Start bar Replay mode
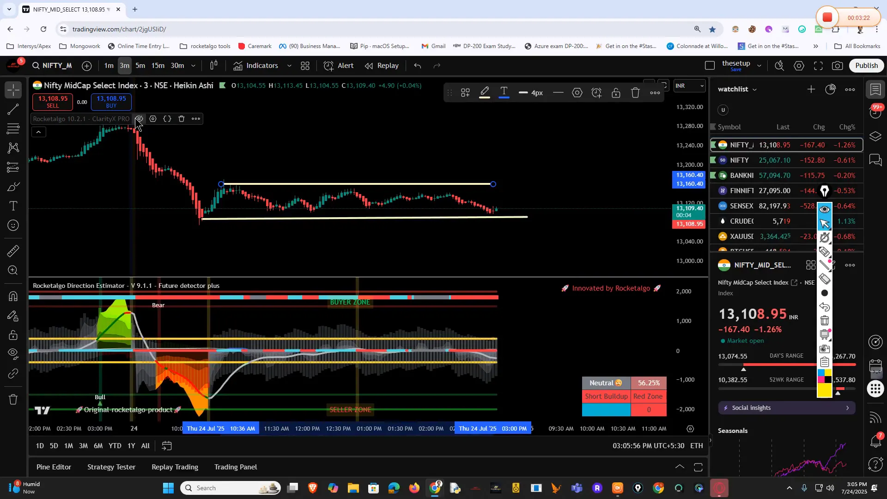The image size is (887, 499). pyautogui.click(x=382, y=66)
